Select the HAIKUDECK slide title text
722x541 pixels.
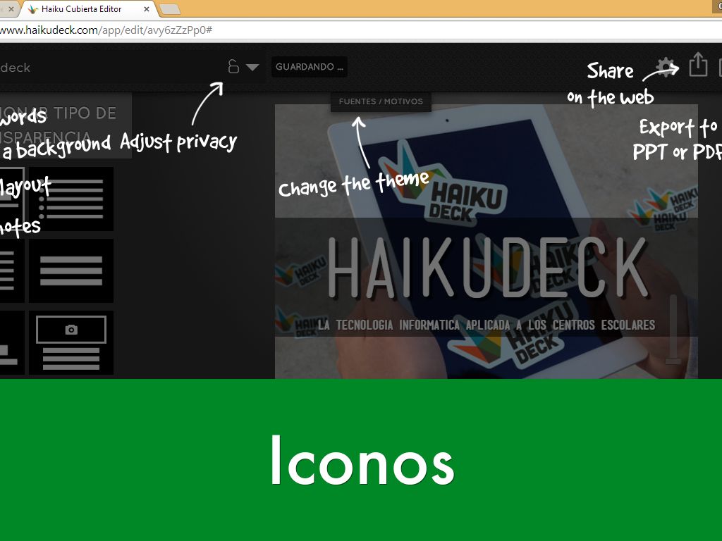487,268
